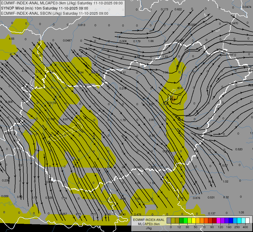Click the legend scale label '400'
Viewport: 253px width, 232px height.
(245, 227)
